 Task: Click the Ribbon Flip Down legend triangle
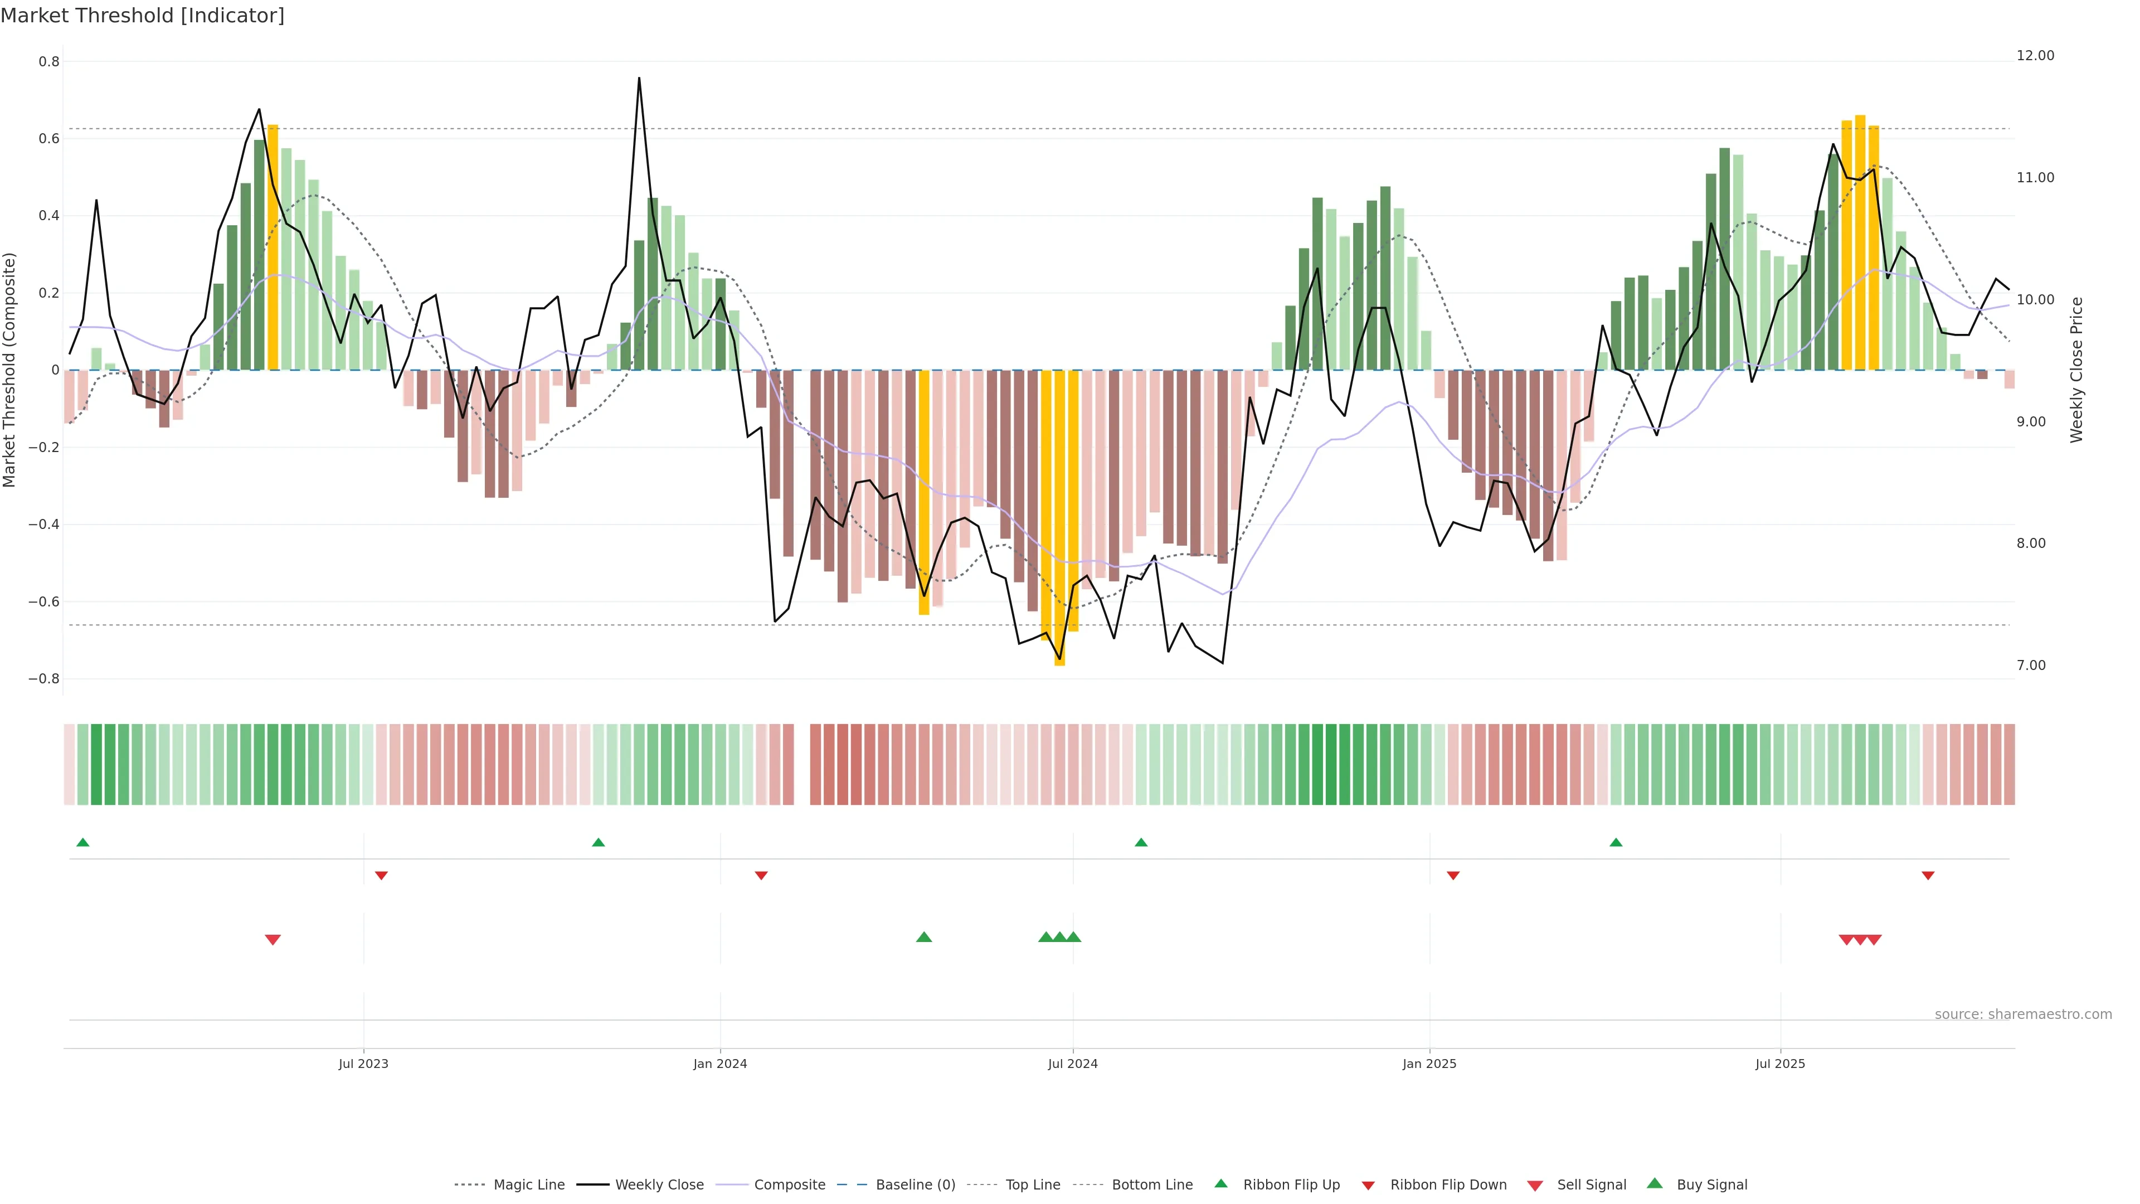[x=1368, y=1186]
